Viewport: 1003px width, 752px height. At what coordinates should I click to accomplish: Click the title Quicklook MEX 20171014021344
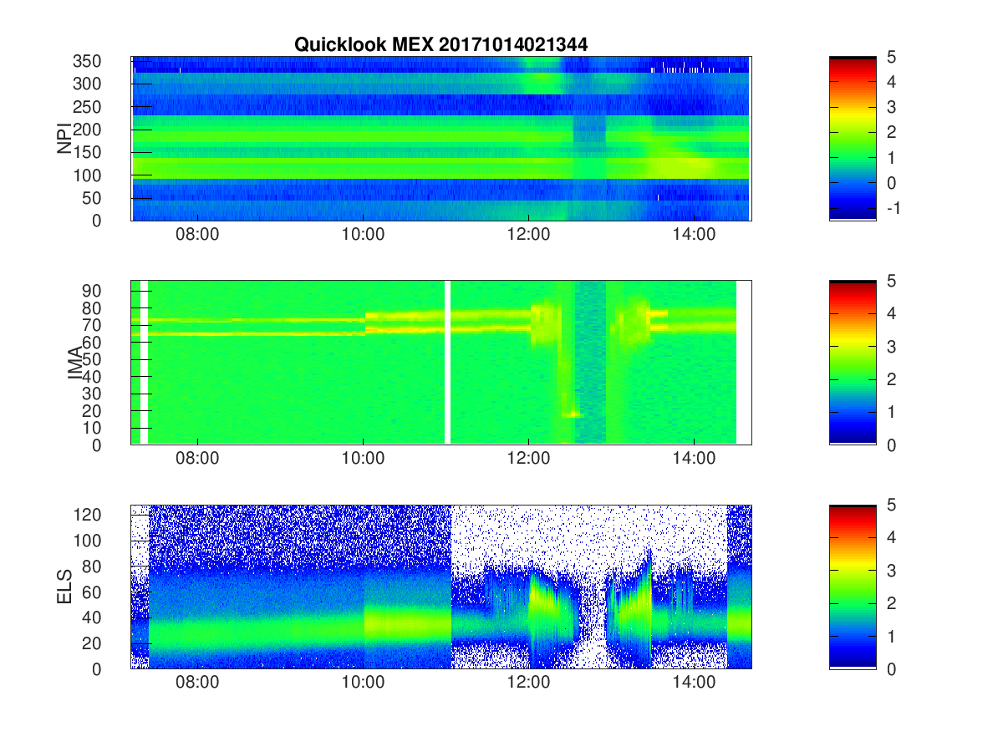pyautogui.click(x=440, y=45)
